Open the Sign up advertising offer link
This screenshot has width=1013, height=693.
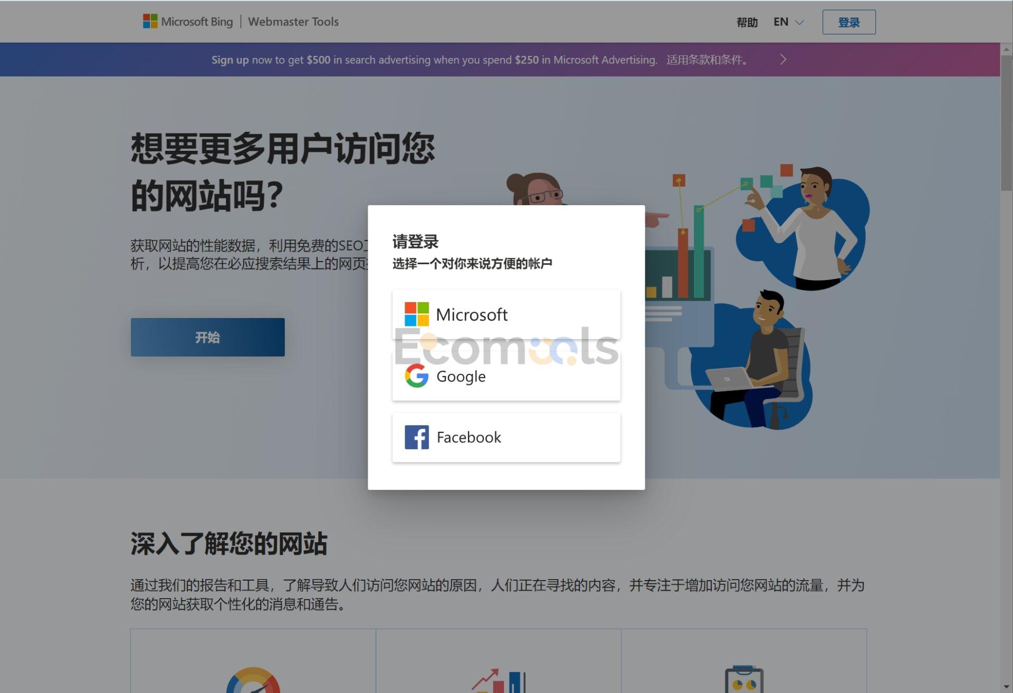pos(434,60)
